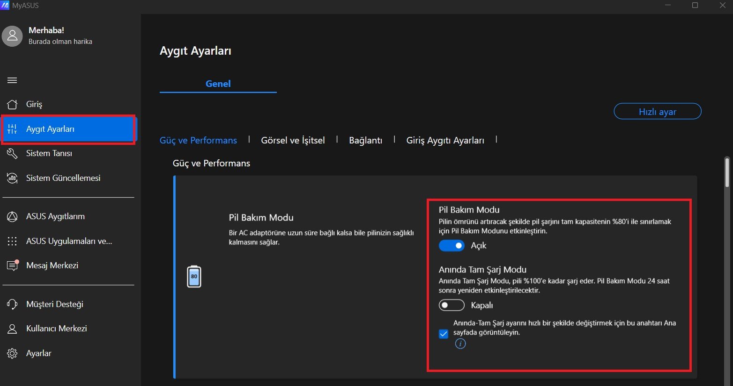Click the ASUS Uygulamaları grid icon
Image resolution: width=733 pixels, height=386 pixels.
click(12, 241)
